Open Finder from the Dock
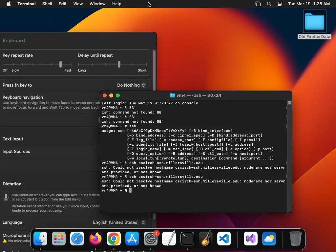Image resolution: width=336 pixels, height=252 pixels. [40, 239]
